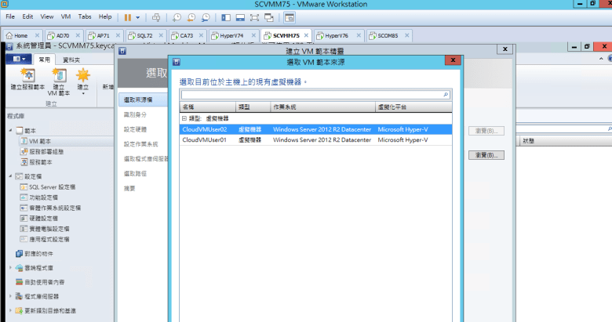Expand the 雲端程式庫 tree node
Image resolution: width=612 pixels, height=322 pixels.
(10, 268)
